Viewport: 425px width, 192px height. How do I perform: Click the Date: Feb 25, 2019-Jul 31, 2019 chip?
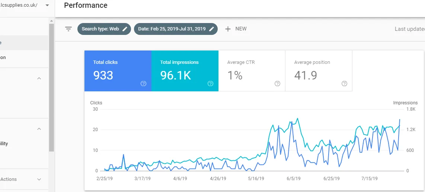point(176,29)
